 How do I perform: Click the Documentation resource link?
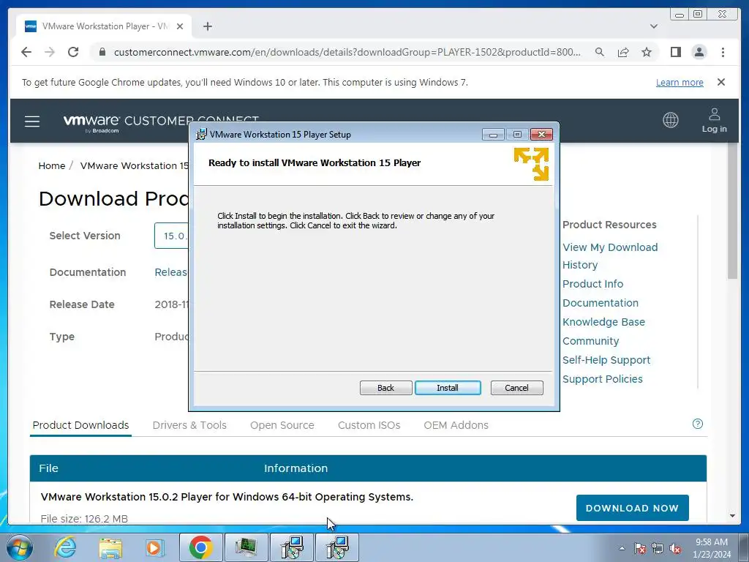pos(601,303)
